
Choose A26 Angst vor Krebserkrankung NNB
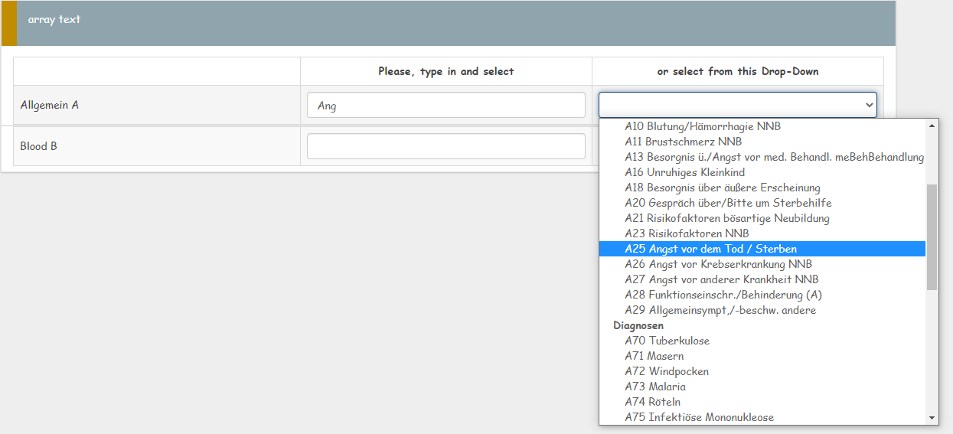point(718,264)
